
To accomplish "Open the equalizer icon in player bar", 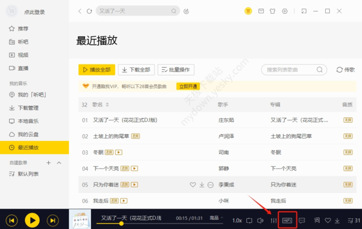I will [273, 221].
